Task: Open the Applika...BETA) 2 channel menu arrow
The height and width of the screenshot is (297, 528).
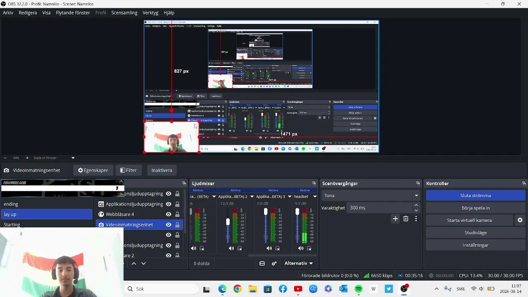Action: click(252, 197)
